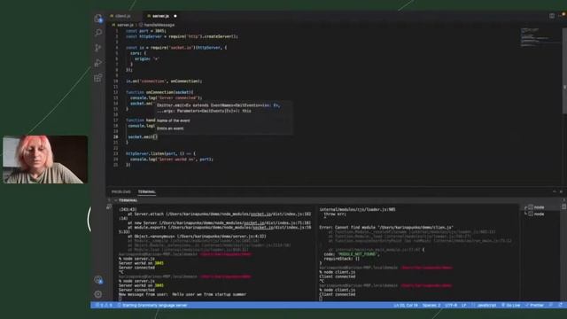Image resolution: width=567 pixels, height=319 pixels.
Task: Click server.js in the breadcrumb
Action: [x=125, y=25]
